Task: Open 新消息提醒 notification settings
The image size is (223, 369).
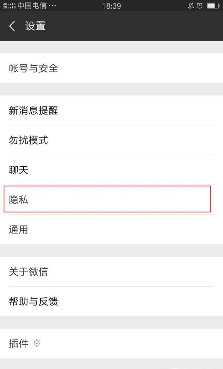Action: [x=33, y=111]
